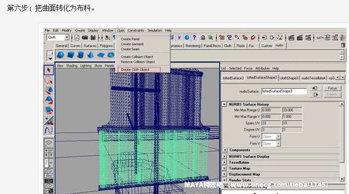Click the trash icon on the shelf

343,45
